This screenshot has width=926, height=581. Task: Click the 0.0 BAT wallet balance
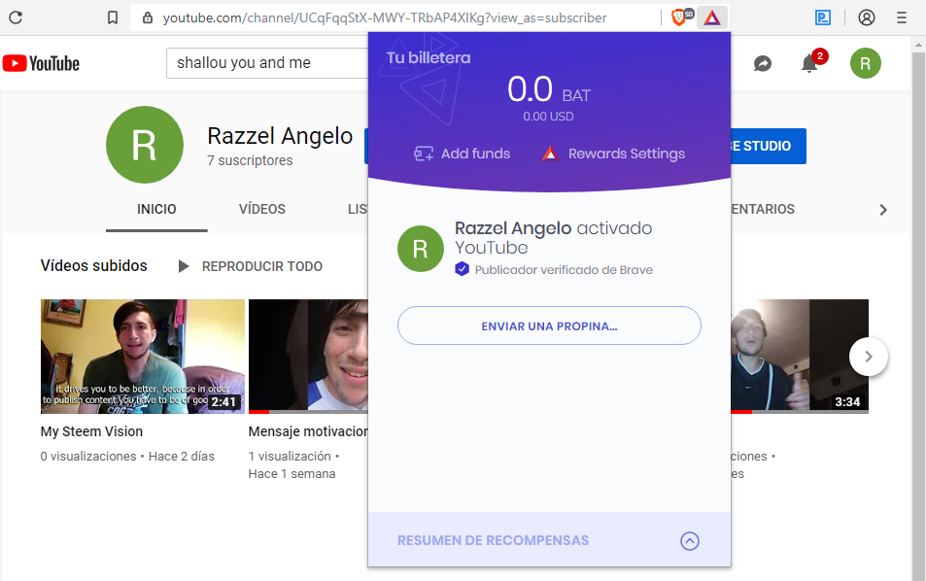549,89
